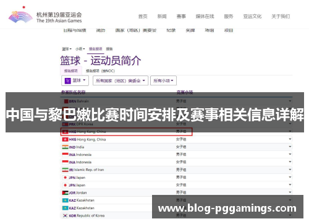Click the page heading 篮球 - 运动员简介
This screenshot has width=309, height=224.
click(x=101, y=61)
